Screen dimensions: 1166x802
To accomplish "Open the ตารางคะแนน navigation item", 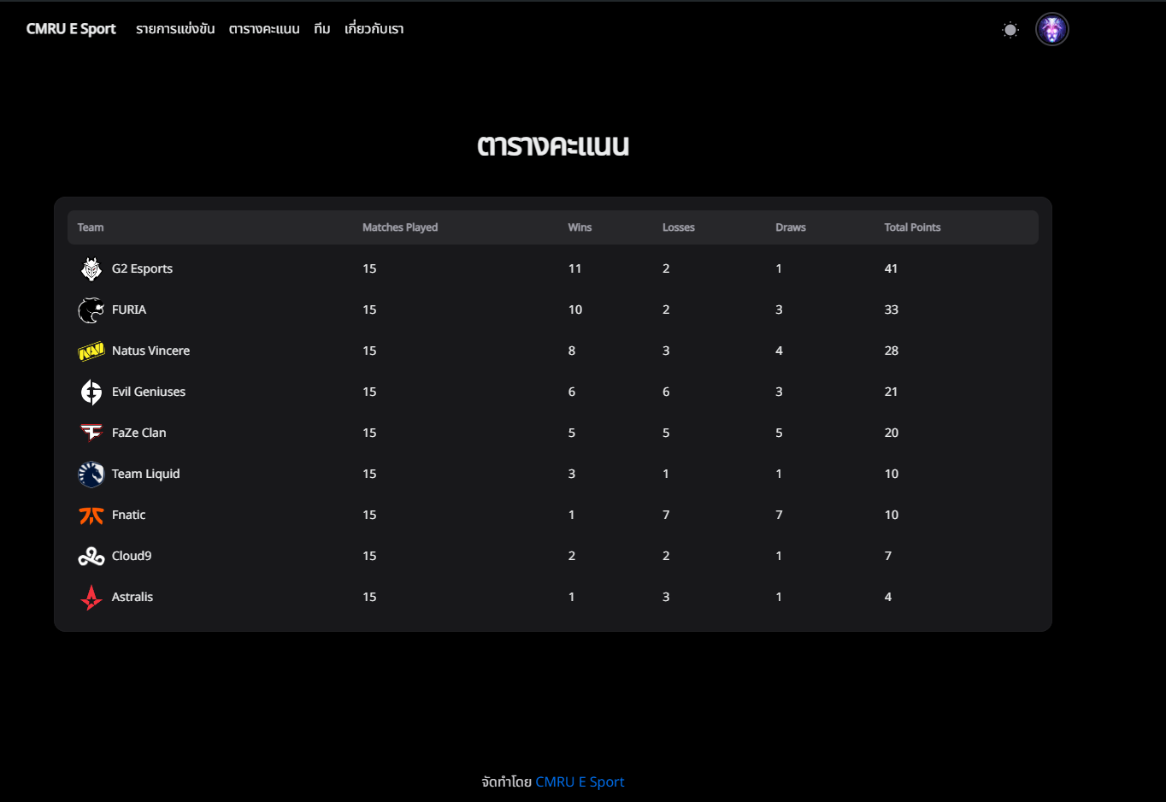I will pos(264,29).
